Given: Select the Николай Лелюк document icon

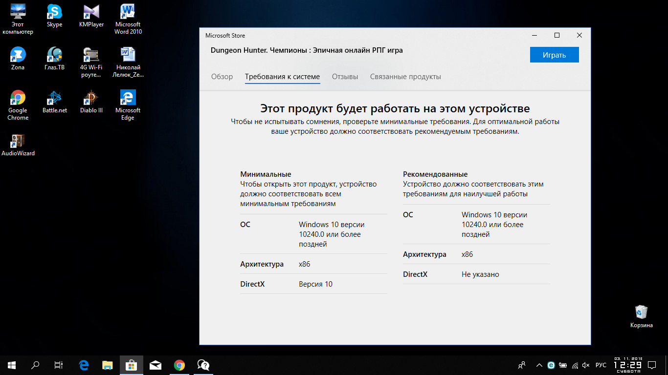Looking at the screenshot, I should pyautogui.click(x=128, y=62).
